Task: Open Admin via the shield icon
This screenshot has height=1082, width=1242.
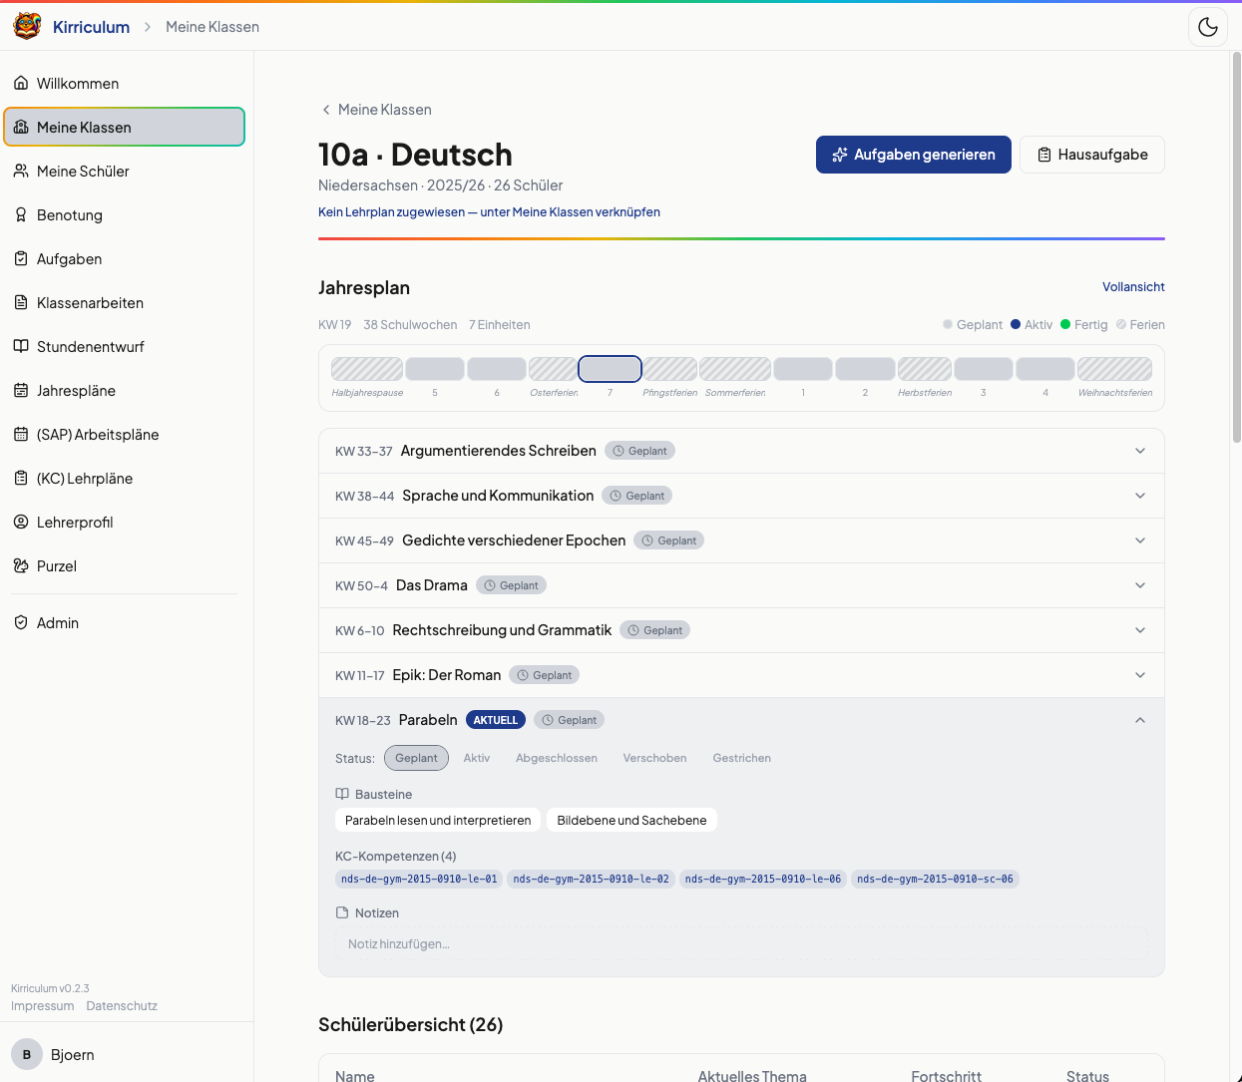Action: [x=21, y=623]
